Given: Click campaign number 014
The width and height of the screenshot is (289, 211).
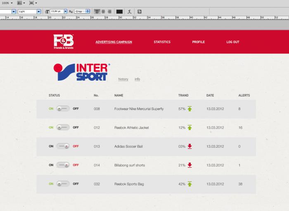Looking at the screenshot, I should (x=97, y=165).
